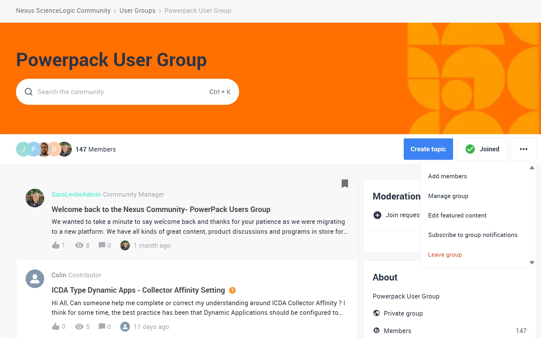Click the Join requests plus icon
Viewport: 541px width, 338px height.
coord(377,215)
